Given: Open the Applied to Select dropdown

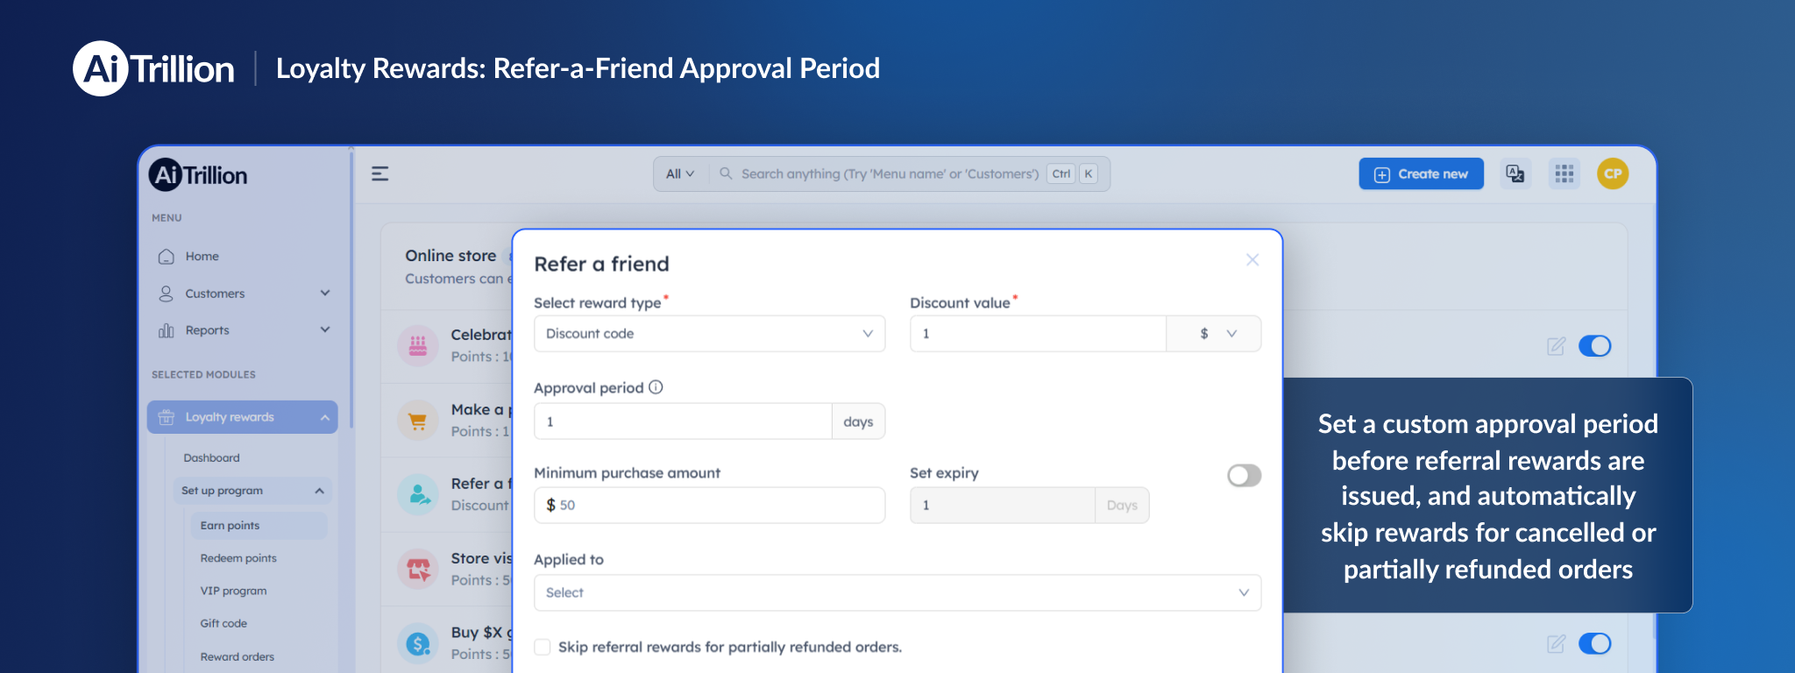Looking at the screenshot, I should point(897,592).
